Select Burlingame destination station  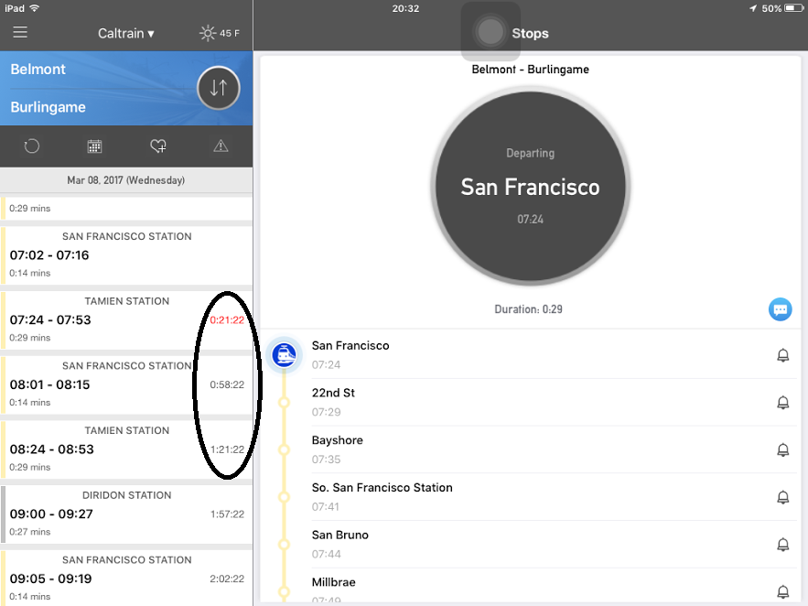tap(48, 107)
